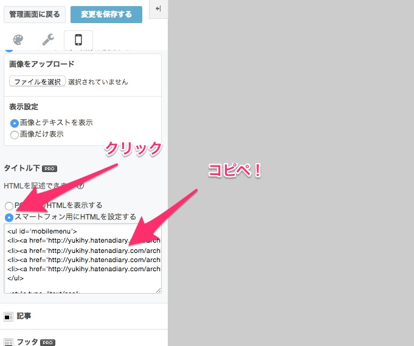414x346 pixels.
Task: Select スマートフォン用にHTMLを設定する radio option
Action: [9, 217]
